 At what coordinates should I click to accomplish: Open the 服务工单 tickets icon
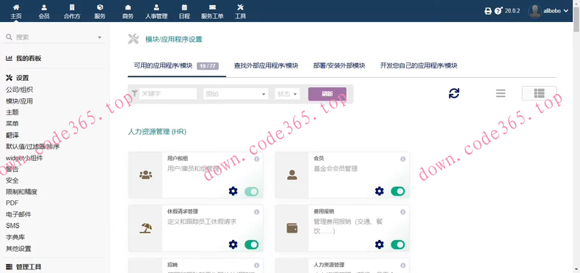coord(212,7)
